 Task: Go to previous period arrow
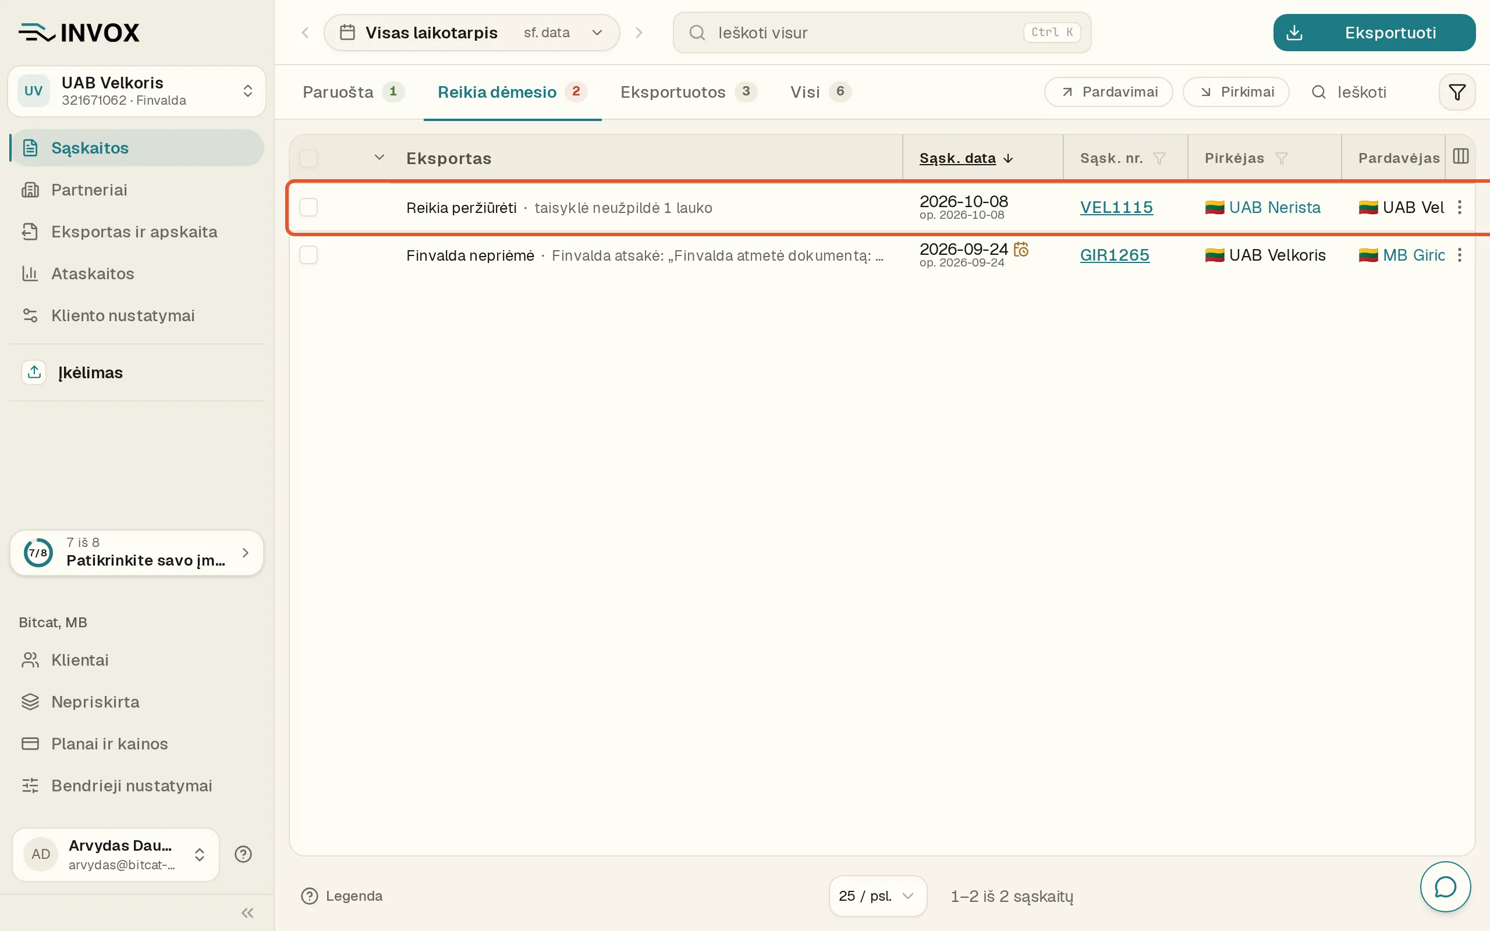point(306,33)
